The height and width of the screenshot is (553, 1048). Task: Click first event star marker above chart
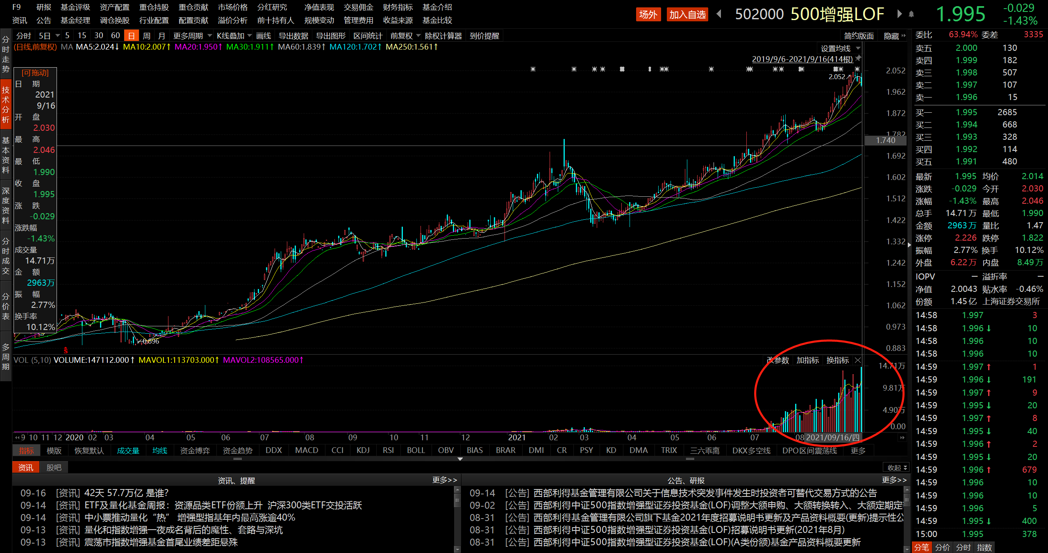pos(533,69)
